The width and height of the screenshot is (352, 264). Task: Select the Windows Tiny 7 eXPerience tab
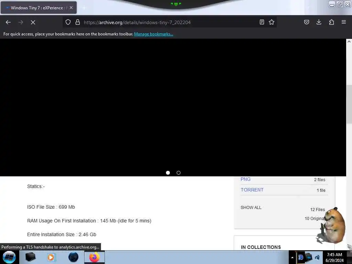[38, 8]
